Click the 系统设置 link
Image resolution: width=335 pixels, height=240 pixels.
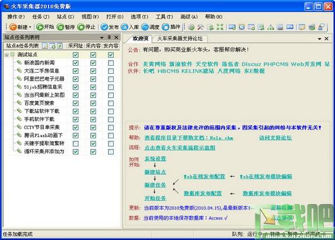(155, 159)
